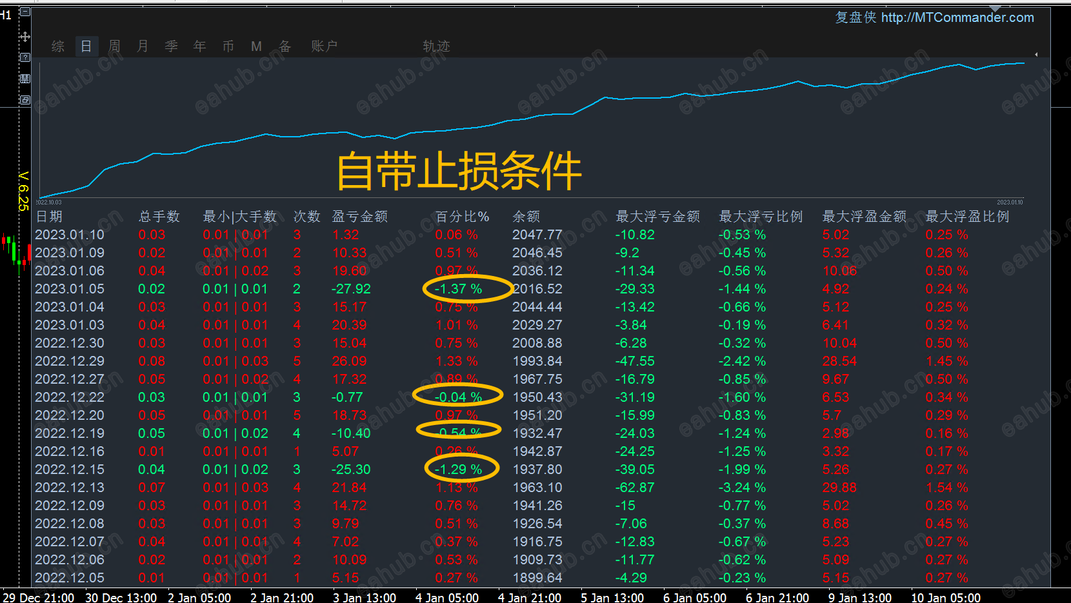Click the H1 timeframe label

tap(6, 15)
